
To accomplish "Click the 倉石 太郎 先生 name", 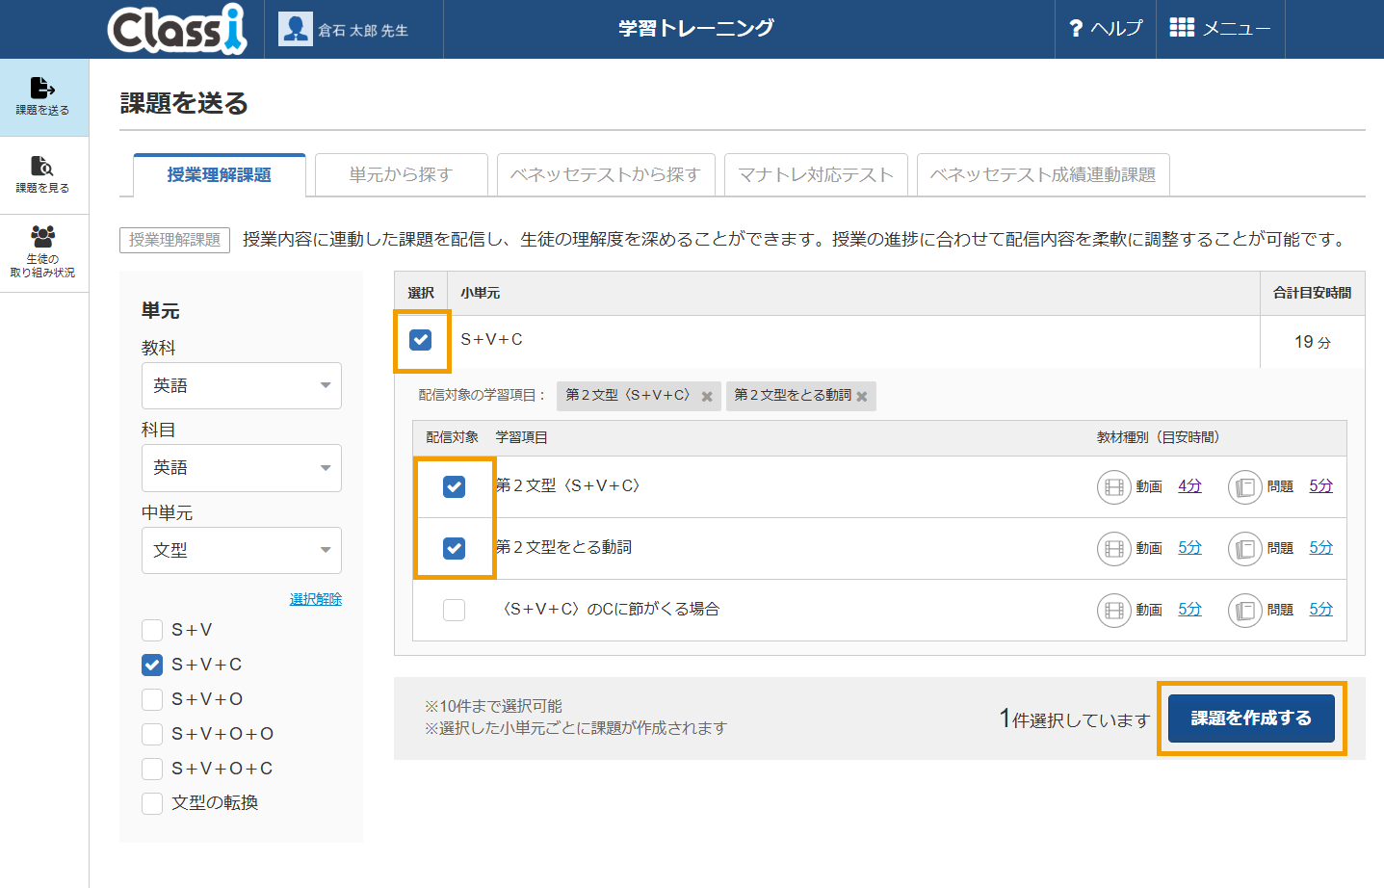I will (x=363, y=31).
